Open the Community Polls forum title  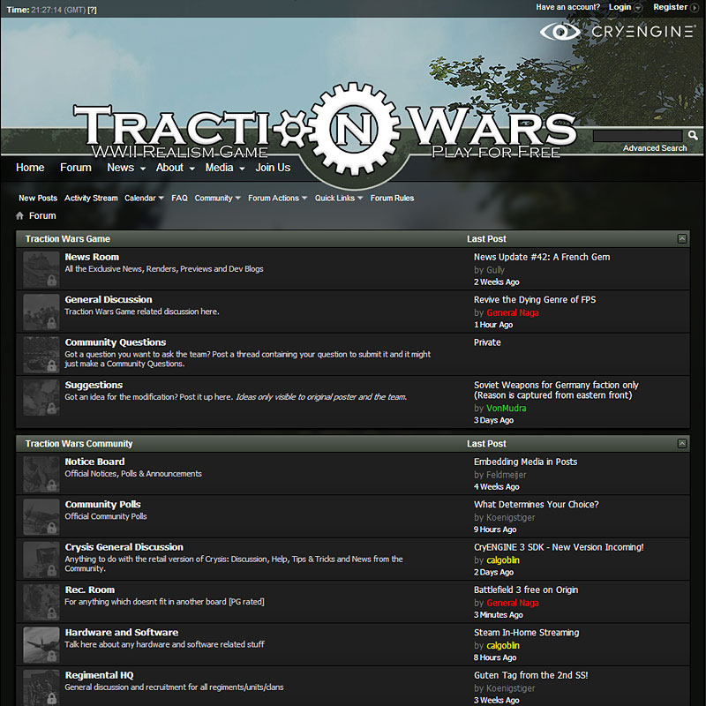pos(102,505)
